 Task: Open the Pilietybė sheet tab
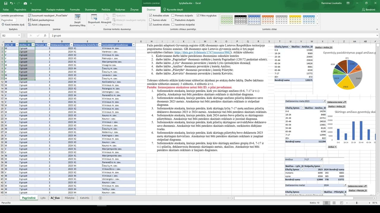(x=69, y=198)
